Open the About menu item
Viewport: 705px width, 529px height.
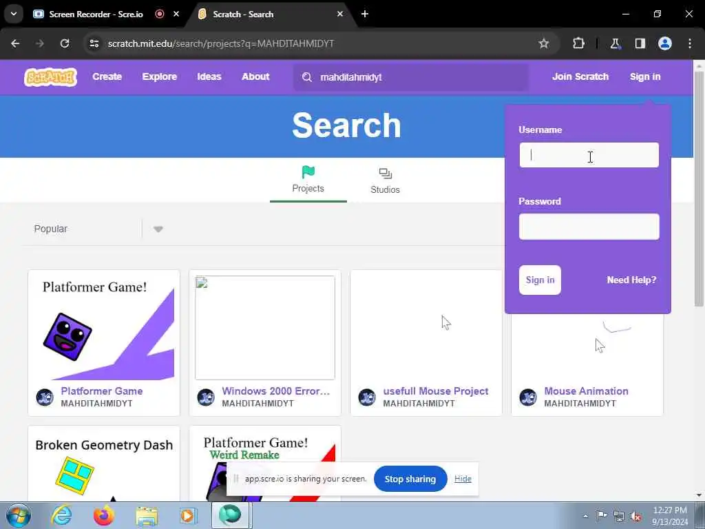[x=255, y=76]
